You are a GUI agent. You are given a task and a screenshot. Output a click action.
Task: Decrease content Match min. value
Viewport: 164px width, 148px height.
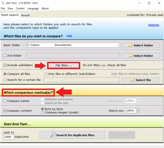tap(139, 112)
